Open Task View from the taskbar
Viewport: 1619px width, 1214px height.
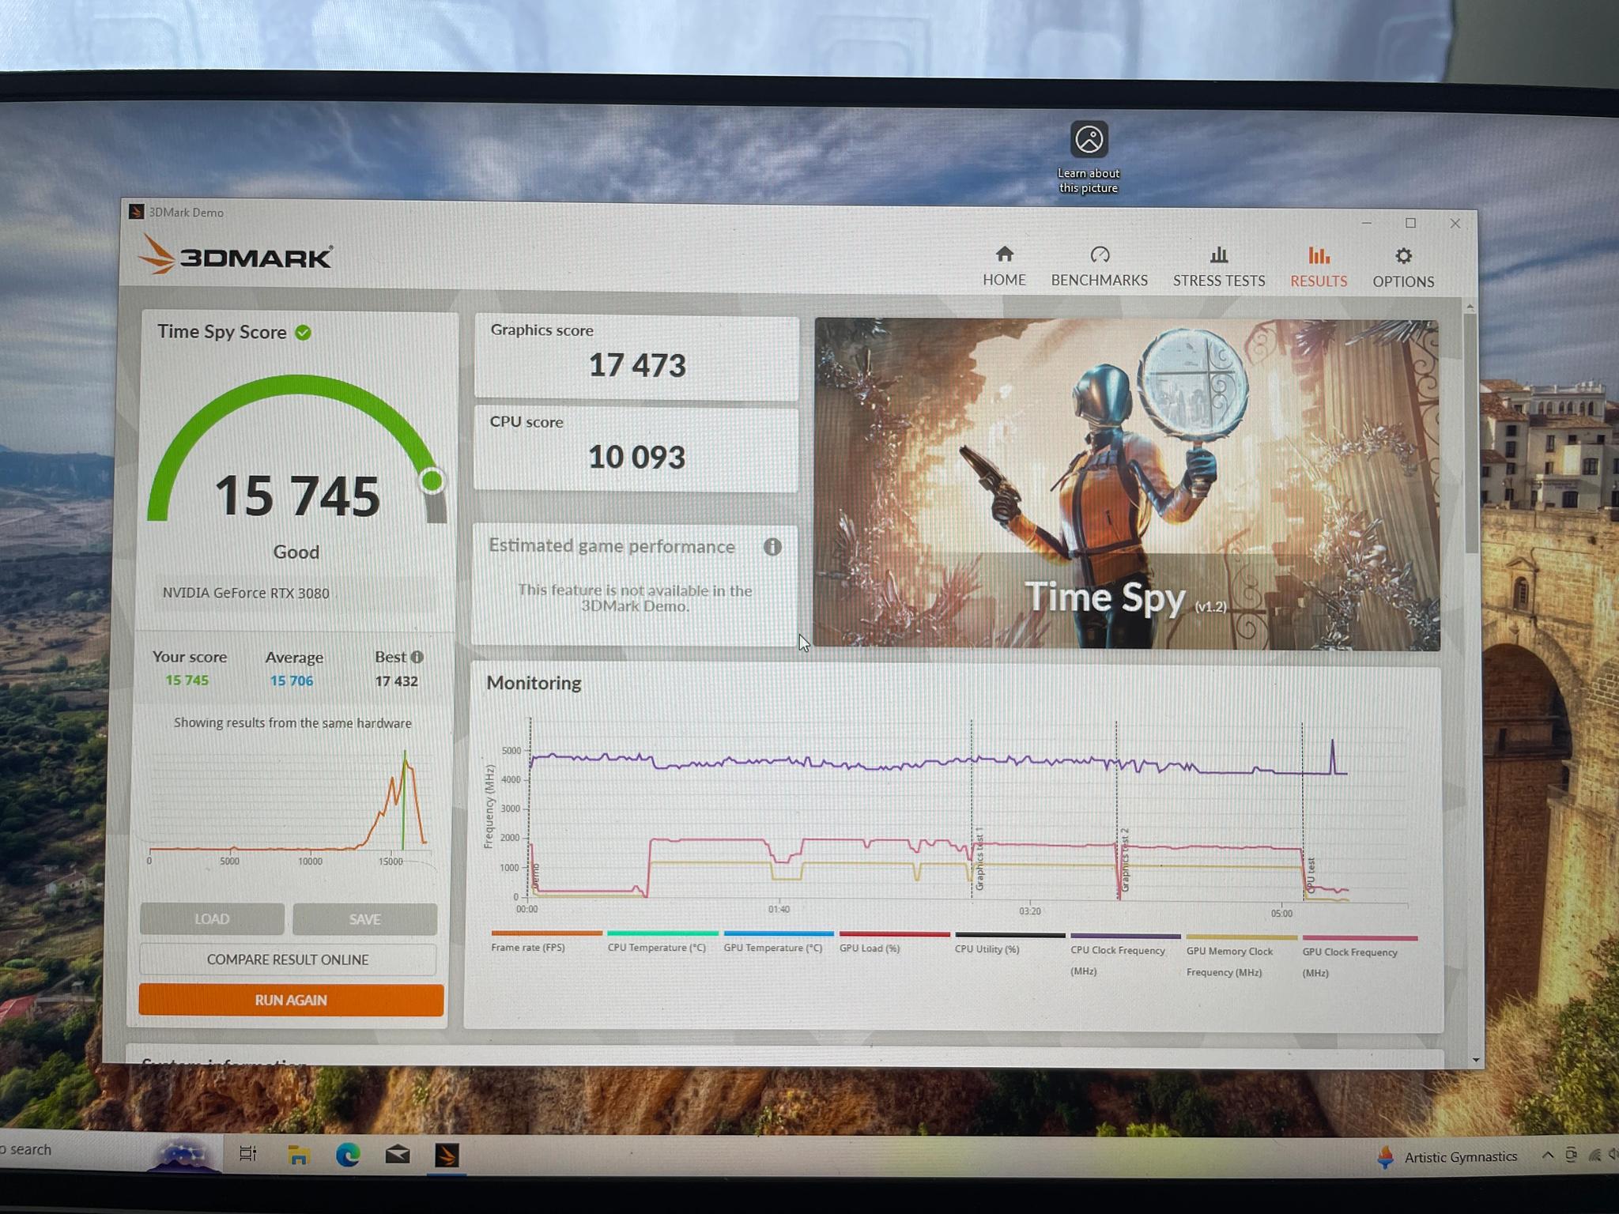coord(247,1154)
